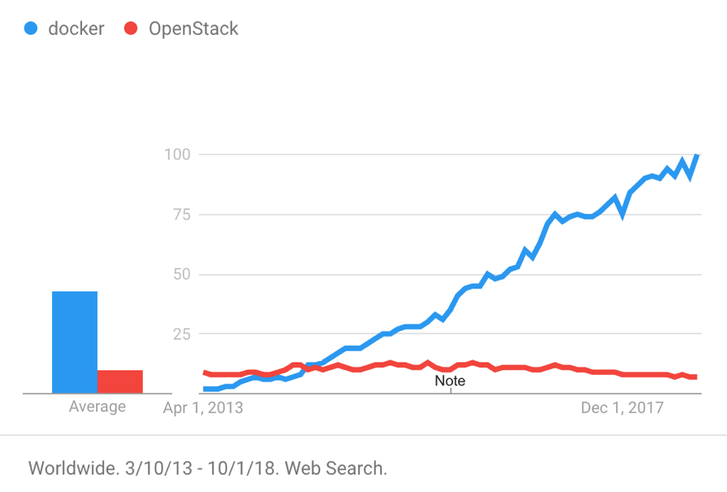
Task: Click the Apr 1, 2013 axis label
Action: pyautogui.click(x=203, y=407)
